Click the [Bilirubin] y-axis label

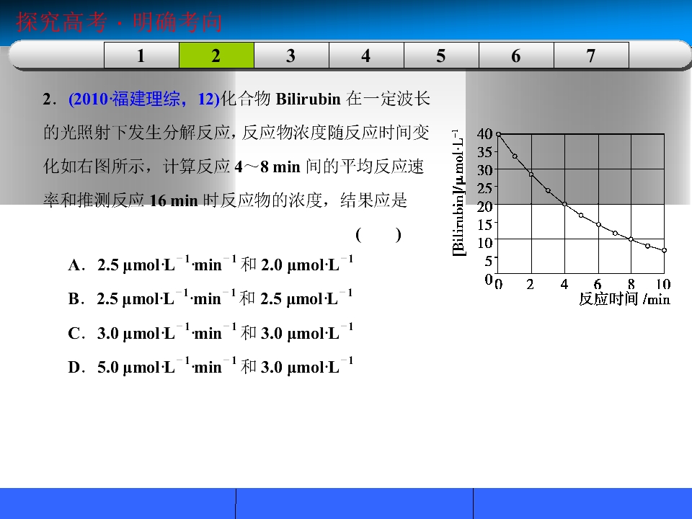coord(458,192)
